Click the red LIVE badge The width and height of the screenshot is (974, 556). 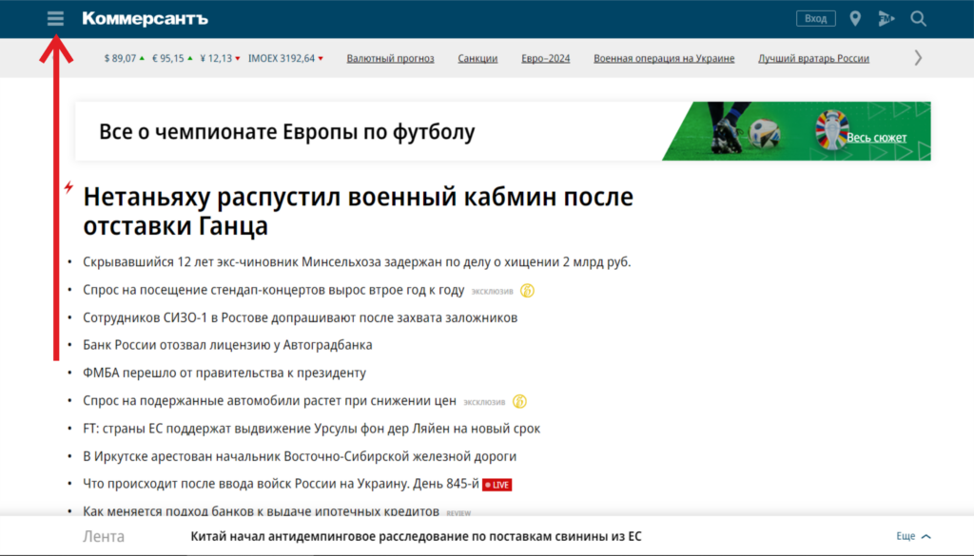497,485
